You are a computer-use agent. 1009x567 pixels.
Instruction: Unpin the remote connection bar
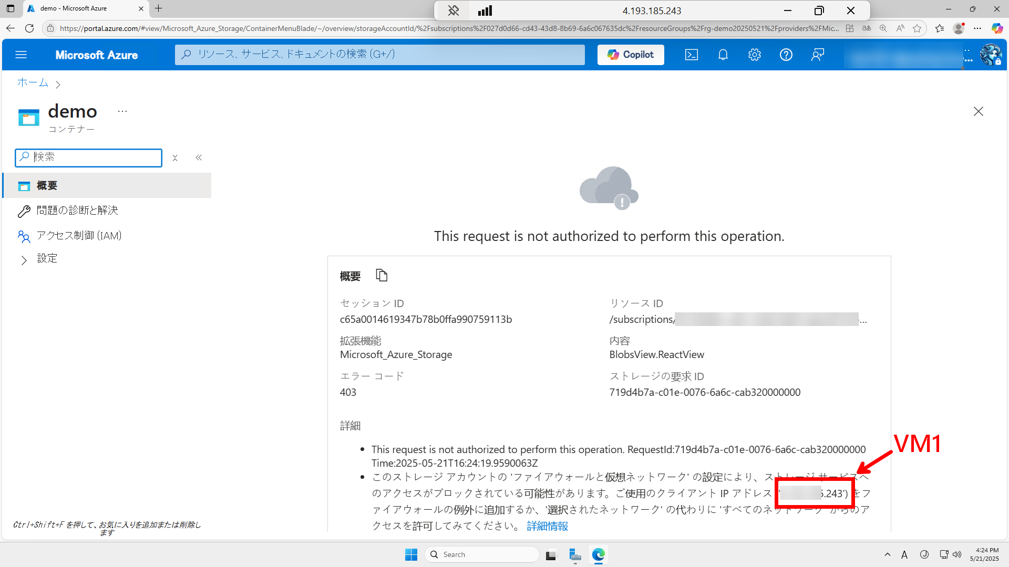(453, 10)
